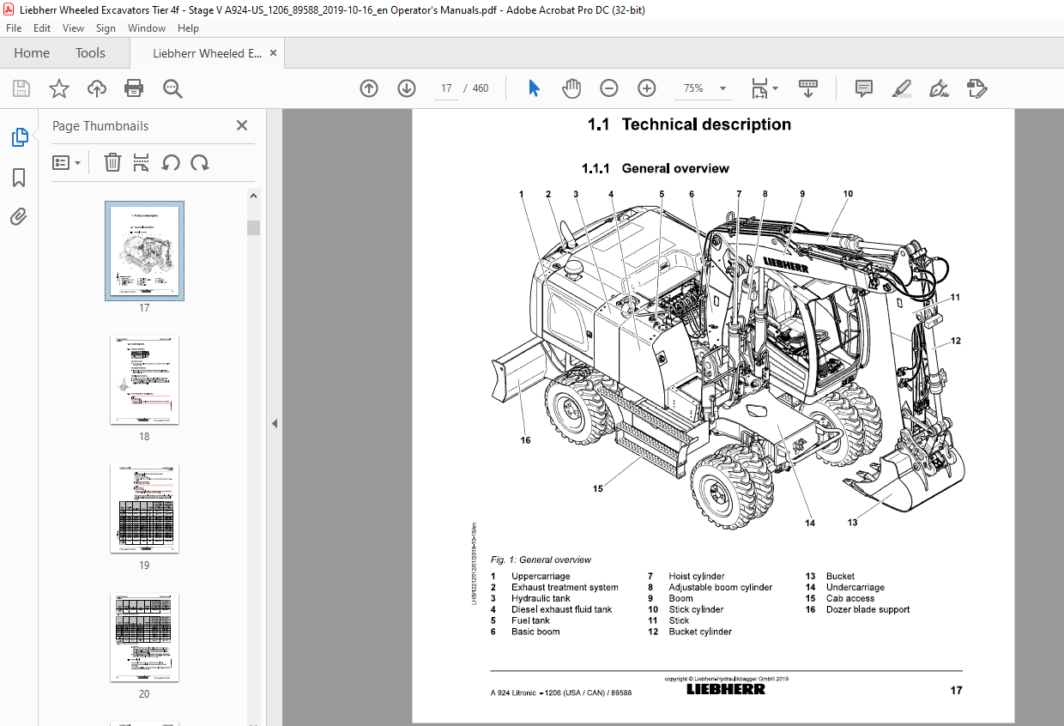Viewport: 1064px width, 726px height.
Task: Click the 'Exhaust treatment system' legend entry
Action: pos(565,587)
